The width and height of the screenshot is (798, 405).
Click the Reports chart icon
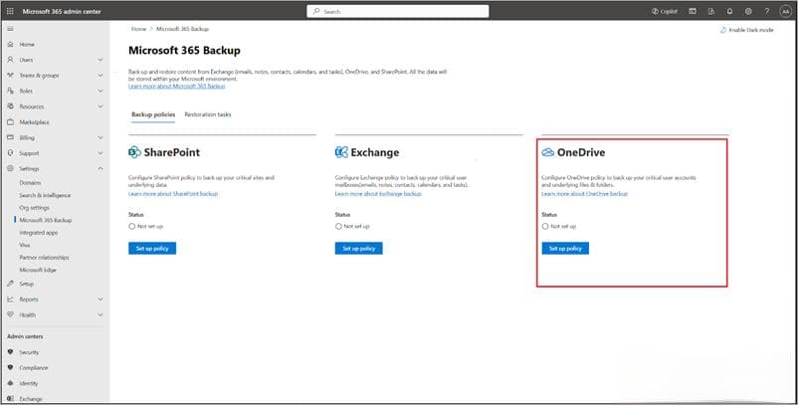coord(10,300)
